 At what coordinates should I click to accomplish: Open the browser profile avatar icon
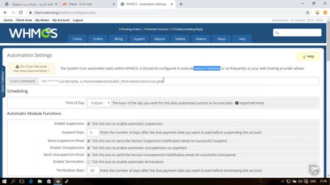(317, 13)
